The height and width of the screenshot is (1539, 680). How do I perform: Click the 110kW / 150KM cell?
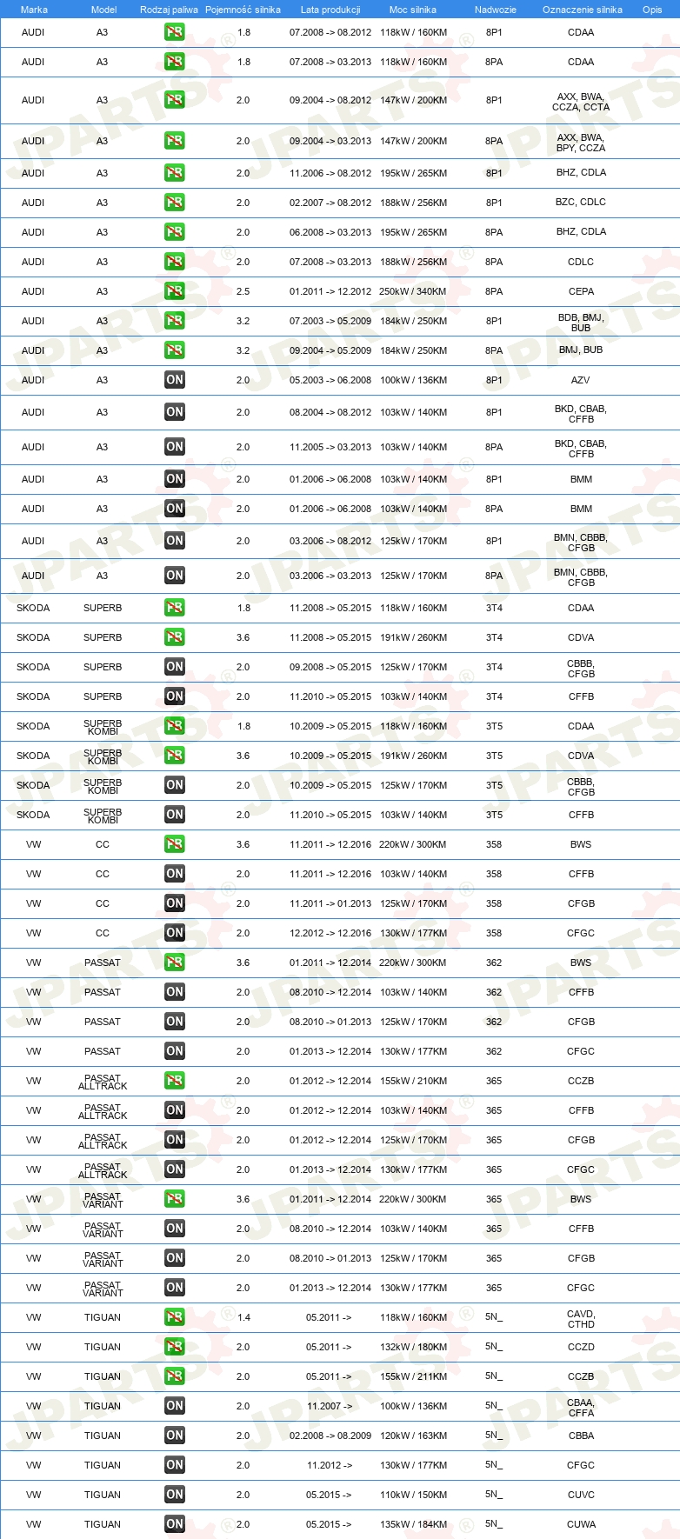click(x=413, y=1495)
